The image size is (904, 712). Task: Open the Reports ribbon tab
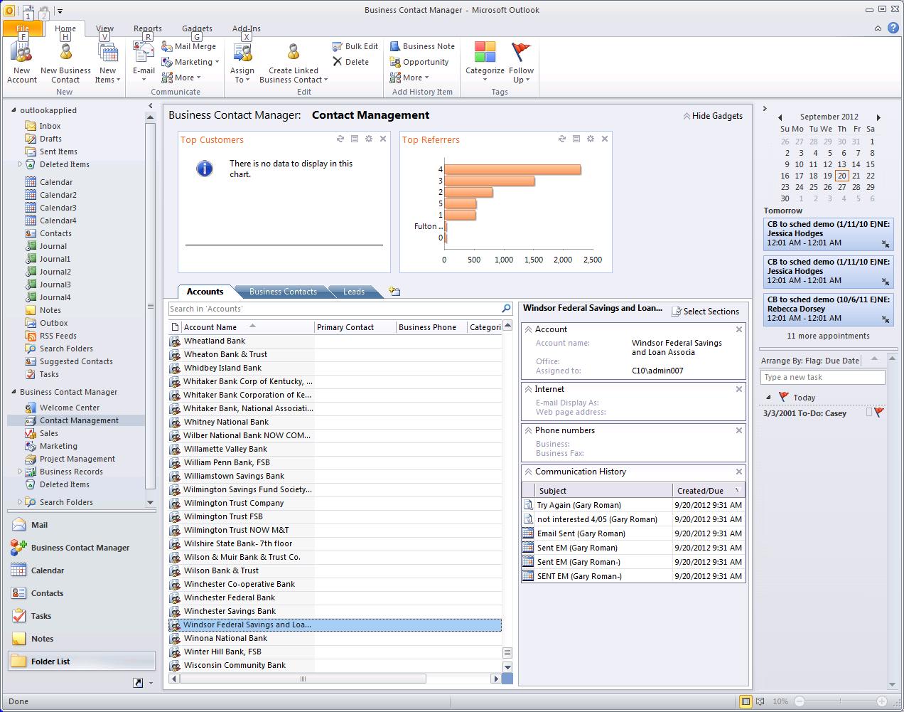pos(147,29)
